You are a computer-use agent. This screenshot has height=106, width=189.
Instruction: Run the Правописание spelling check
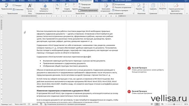pyautogui.click(x=6, y=7)
